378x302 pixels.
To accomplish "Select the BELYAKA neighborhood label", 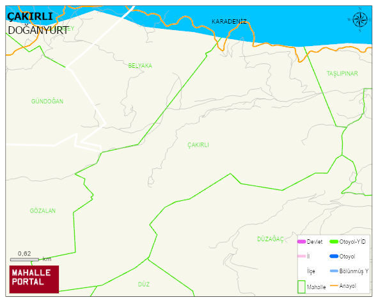I will (140, 66).
